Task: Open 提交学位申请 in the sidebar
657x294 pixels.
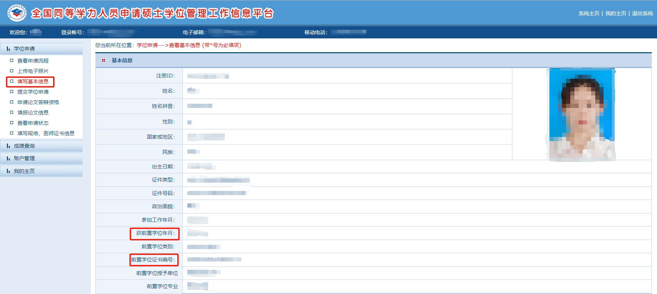Action: 33,92
